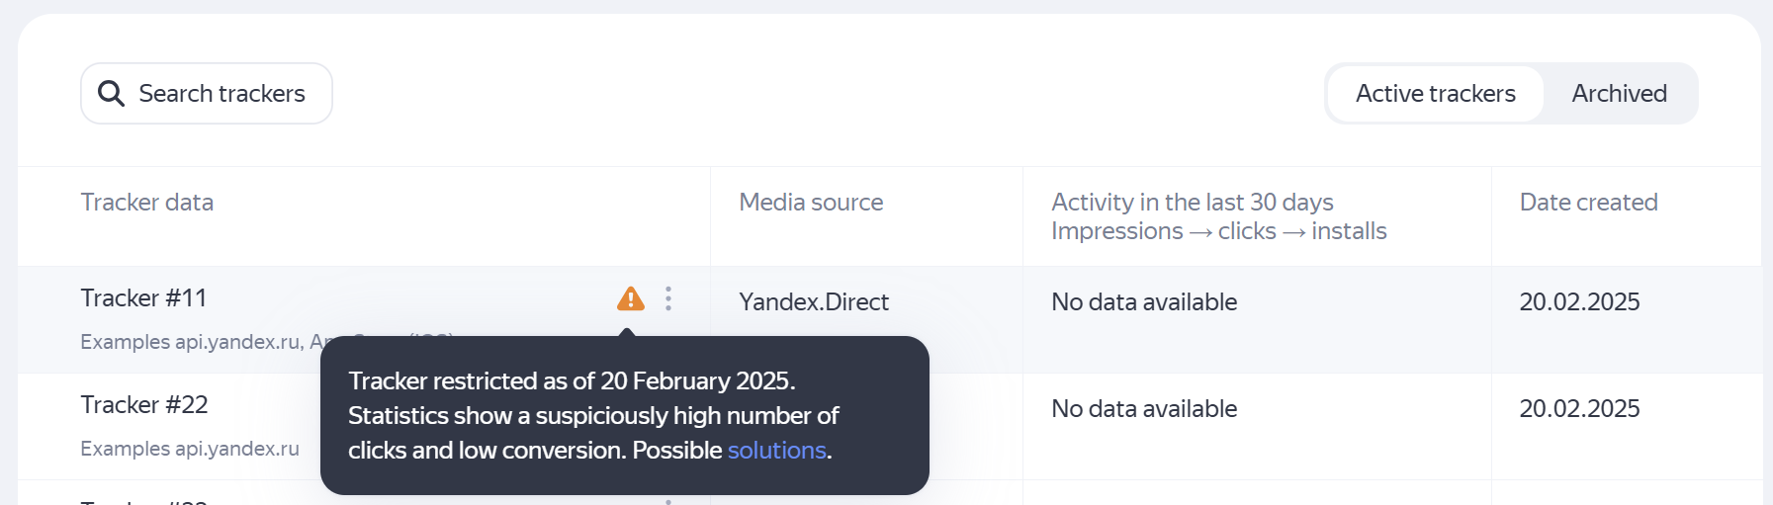Click Activity in the last 30 days header

[1192, 203]
